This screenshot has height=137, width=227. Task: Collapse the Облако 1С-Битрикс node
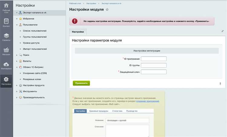17,67
